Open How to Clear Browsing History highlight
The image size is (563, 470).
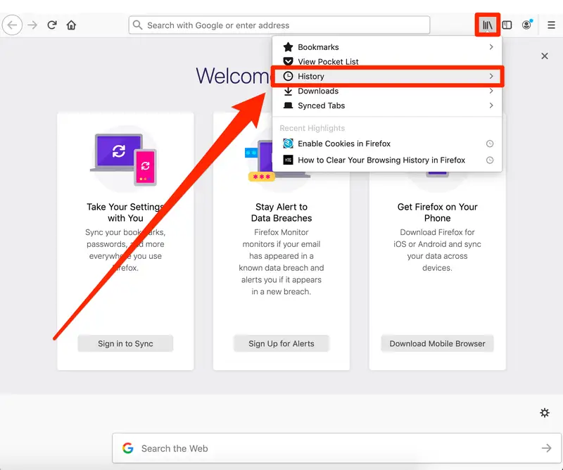click(x=381, y=160)
